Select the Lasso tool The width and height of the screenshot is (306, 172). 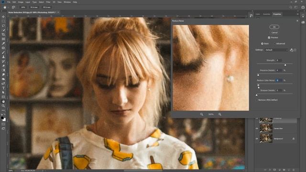(3, 25)
